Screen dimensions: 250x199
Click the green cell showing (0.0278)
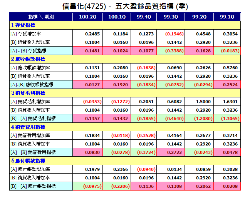point(117,152)
